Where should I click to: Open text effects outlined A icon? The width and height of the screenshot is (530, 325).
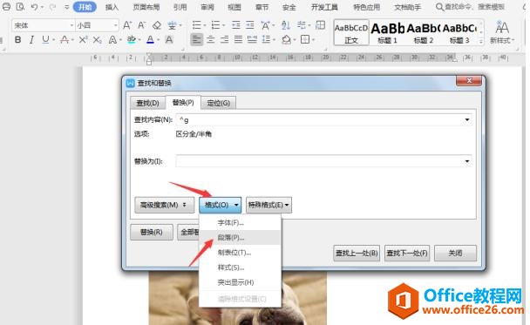[x=112, y=40]
